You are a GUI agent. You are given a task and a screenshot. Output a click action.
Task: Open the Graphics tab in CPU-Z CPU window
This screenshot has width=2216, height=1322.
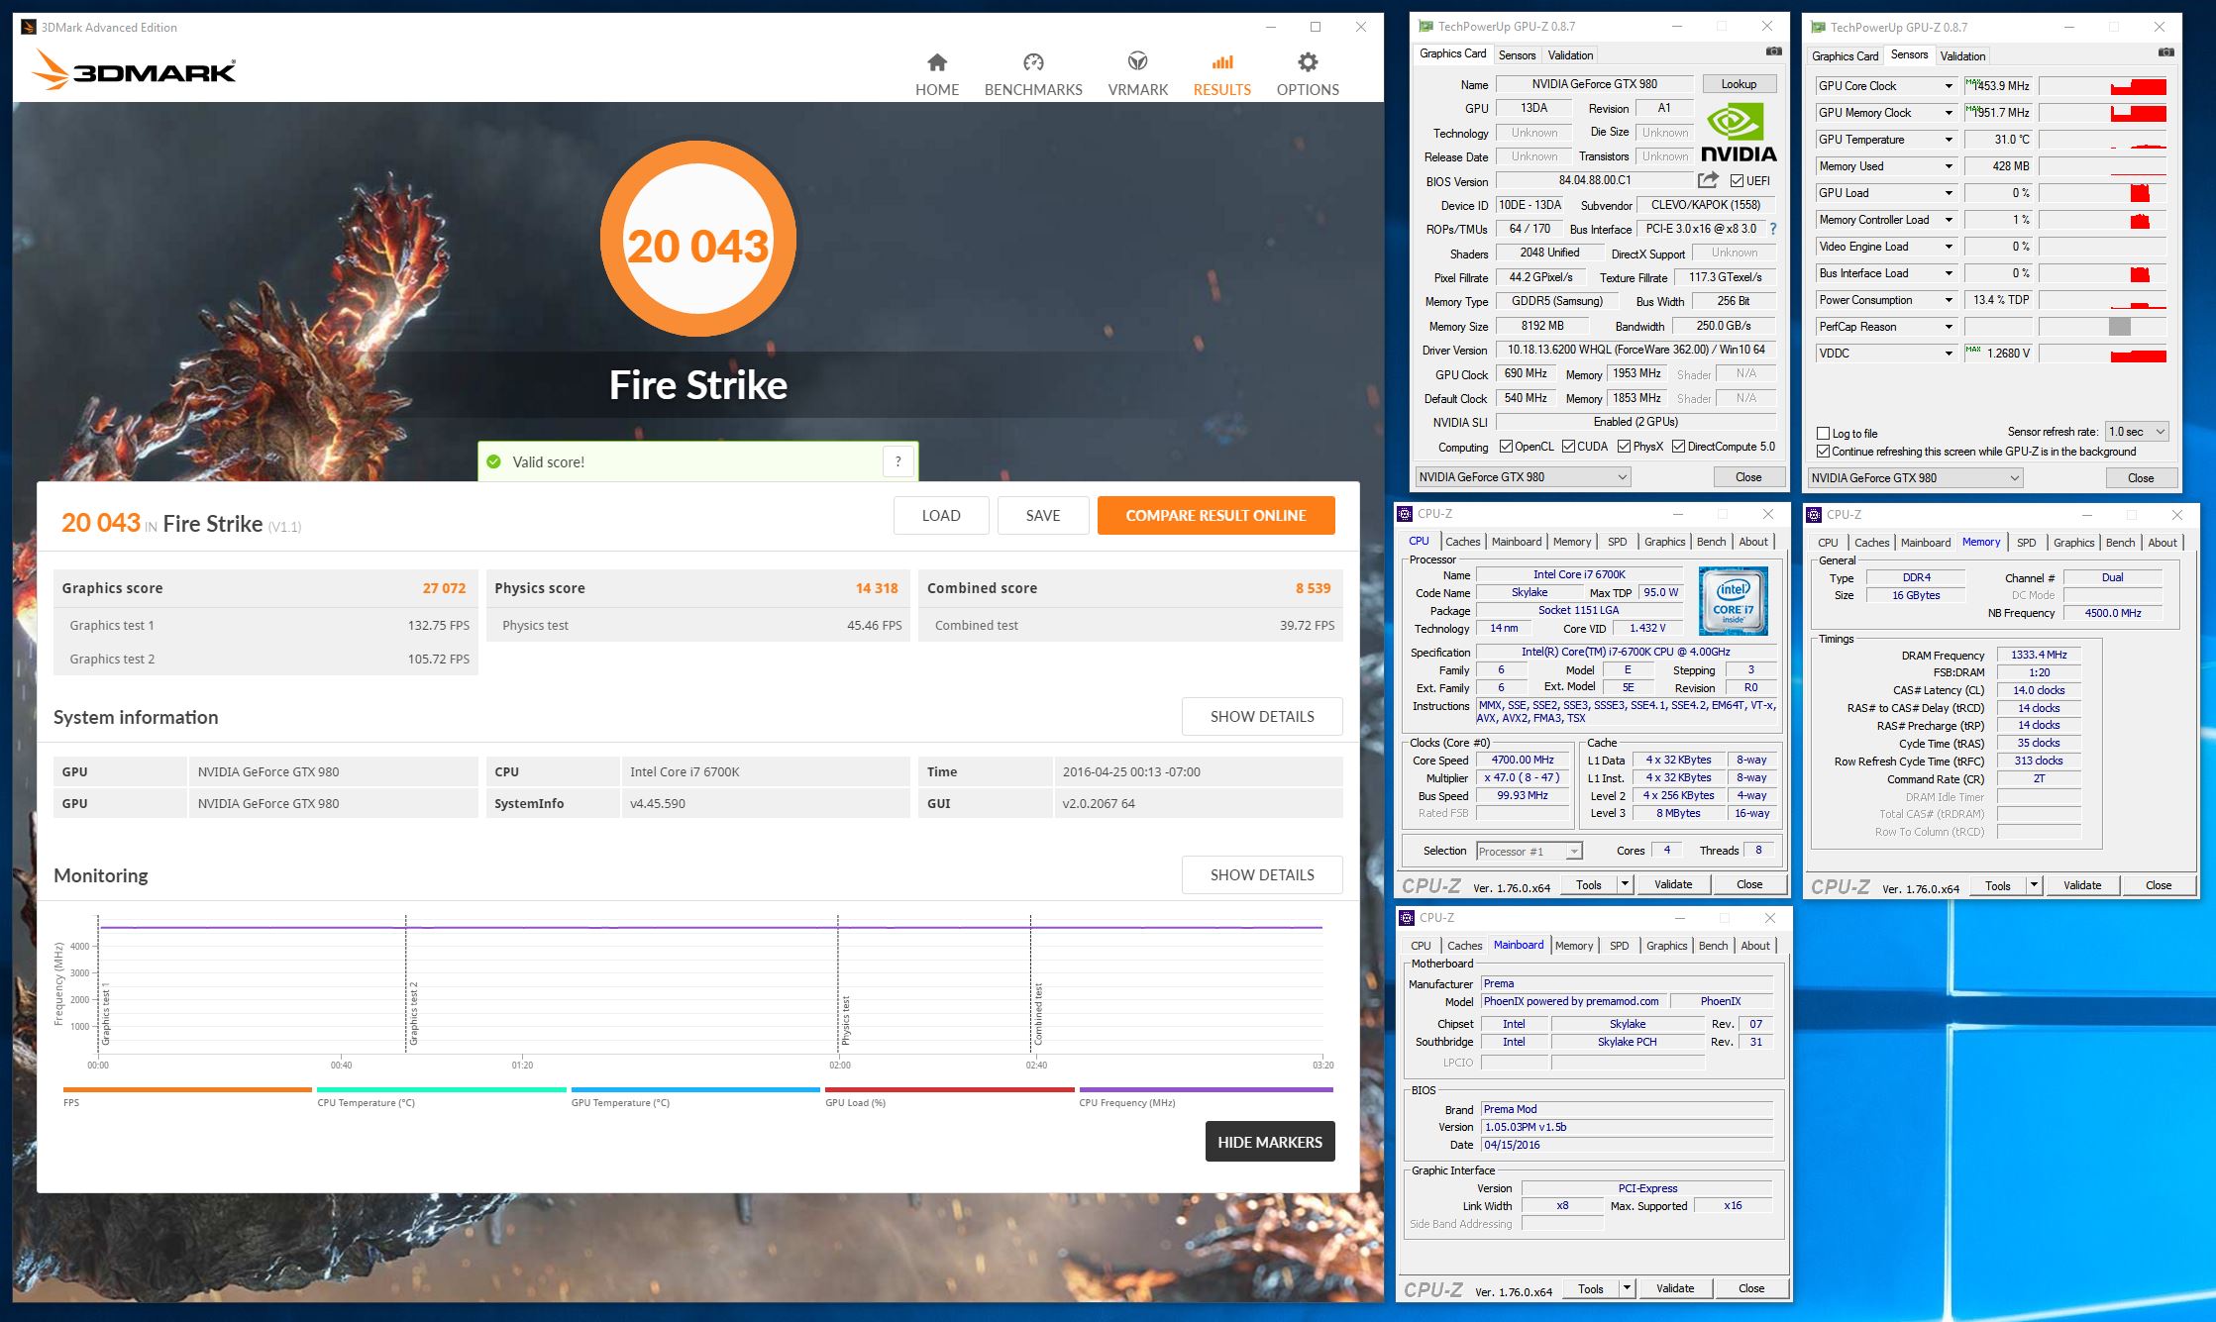click(x=1664, y=542)
